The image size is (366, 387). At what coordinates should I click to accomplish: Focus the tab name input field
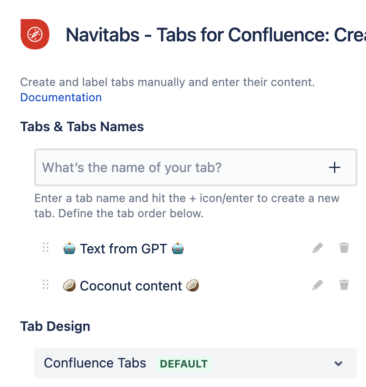point(176,167)
